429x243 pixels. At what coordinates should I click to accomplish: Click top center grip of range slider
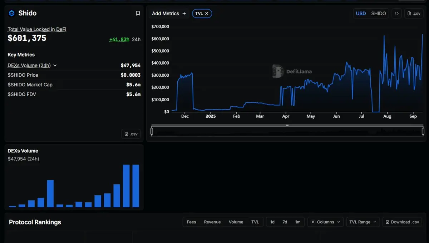[287, 125]
